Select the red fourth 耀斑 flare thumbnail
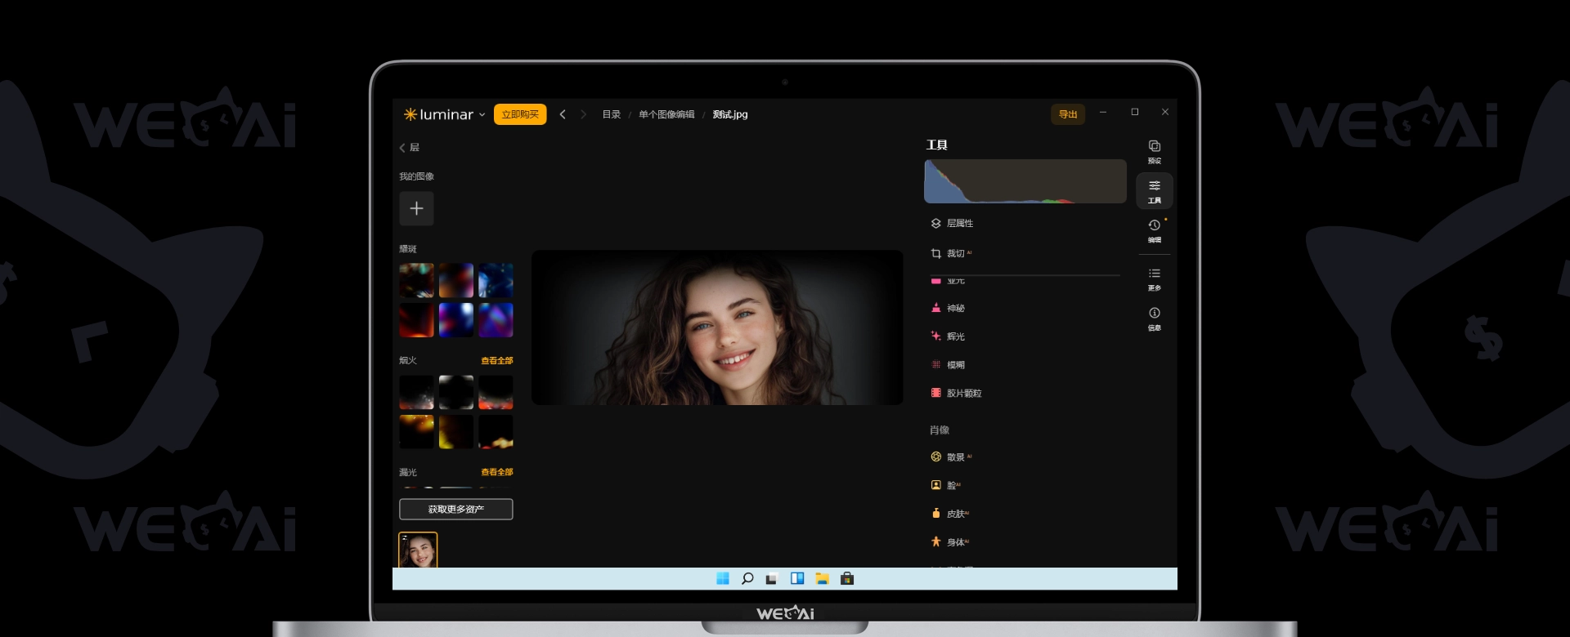Screen dimensions: 1570x637 pyautogui.click(x=416, y=320)
